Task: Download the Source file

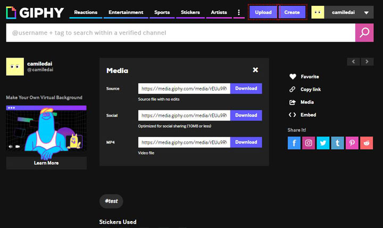Action: coord(246,88)
